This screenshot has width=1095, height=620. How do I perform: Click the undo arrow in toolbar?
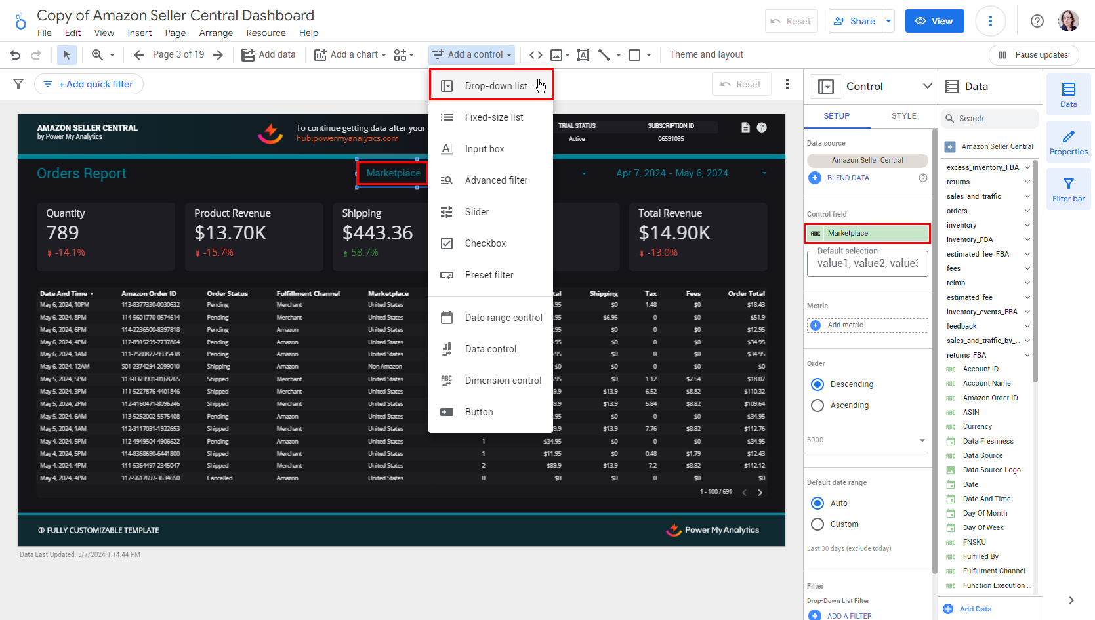[16, 55]
